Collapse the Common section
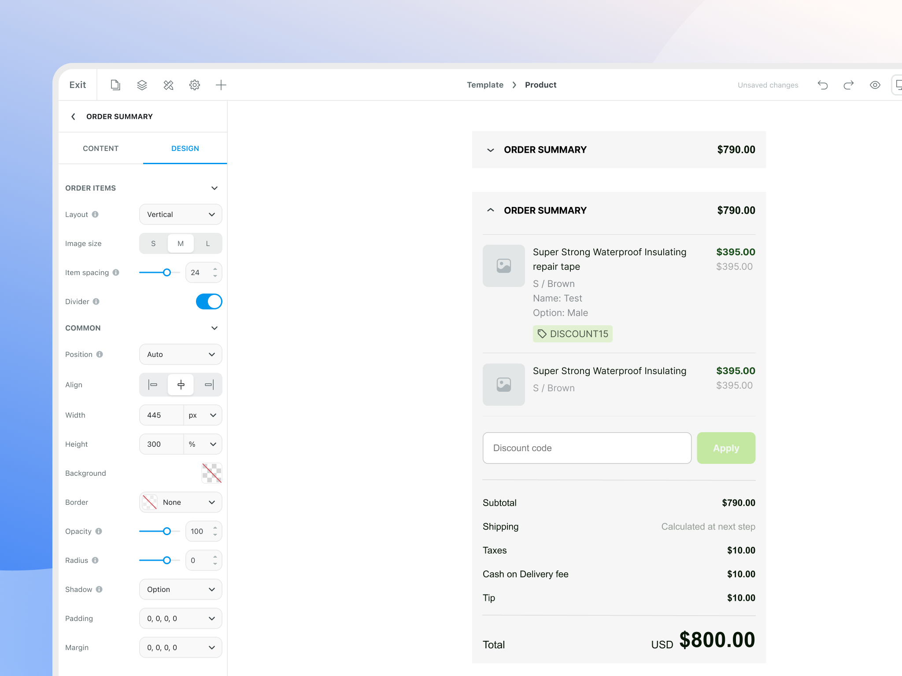Image resolution: width=902 pixels, height=676 pixels. [214, 328]
